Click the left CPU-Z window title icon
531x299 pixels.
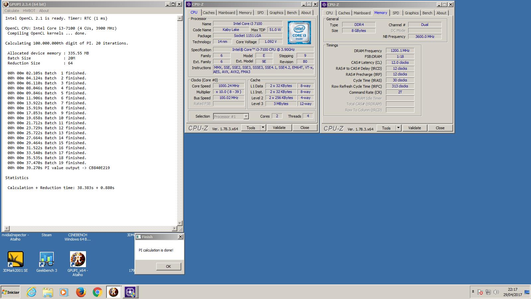(x=189, y=4)
